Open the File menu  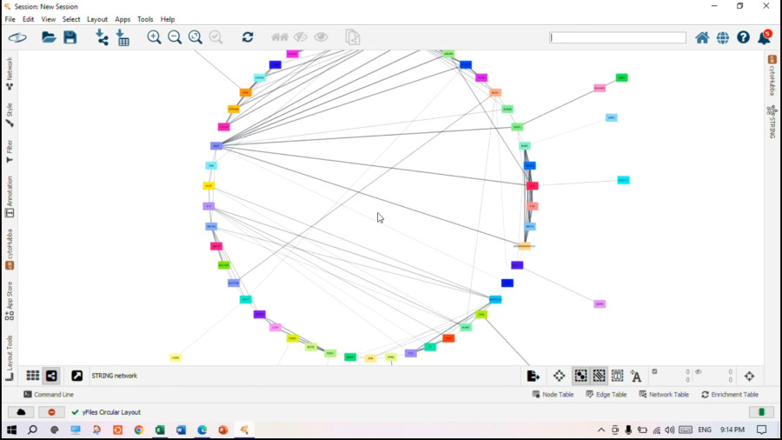[10, 19]
